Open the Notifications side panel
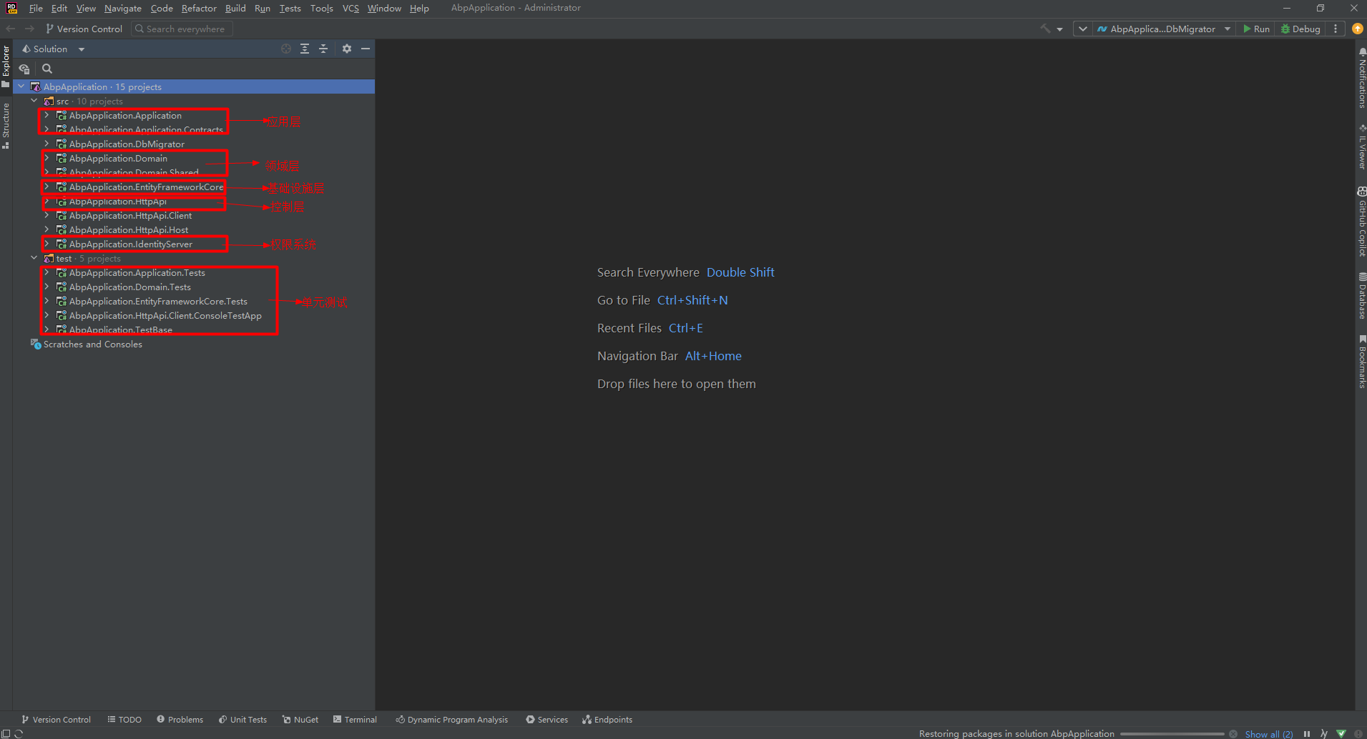The height and width of the screenshot is (739, 1367). tap(1361, 77)
